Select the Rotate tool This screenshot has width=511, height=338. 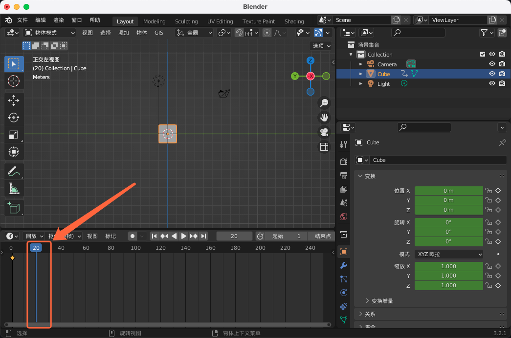click(x=14, y=117)
